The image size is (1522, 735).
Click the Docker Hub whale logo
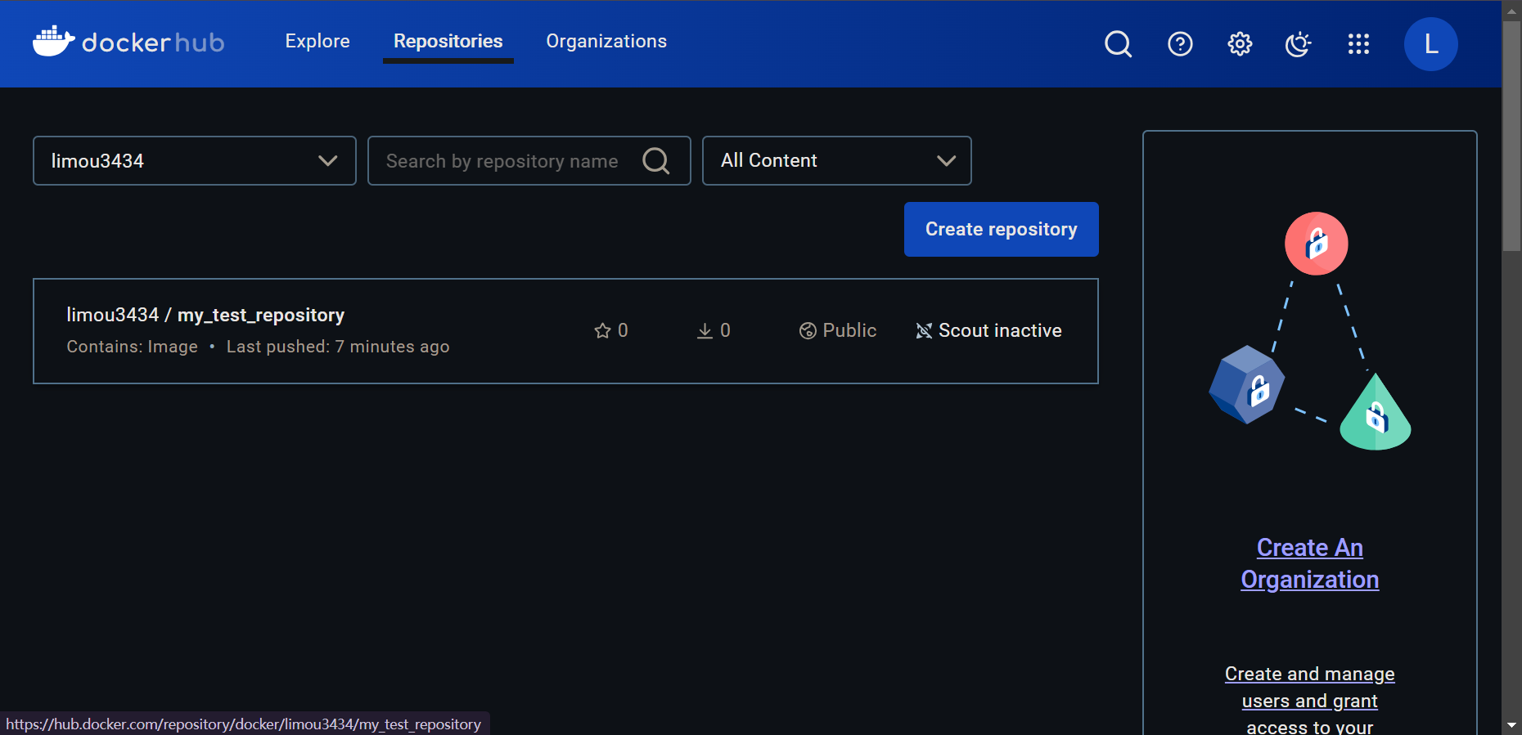pos(54,41)
